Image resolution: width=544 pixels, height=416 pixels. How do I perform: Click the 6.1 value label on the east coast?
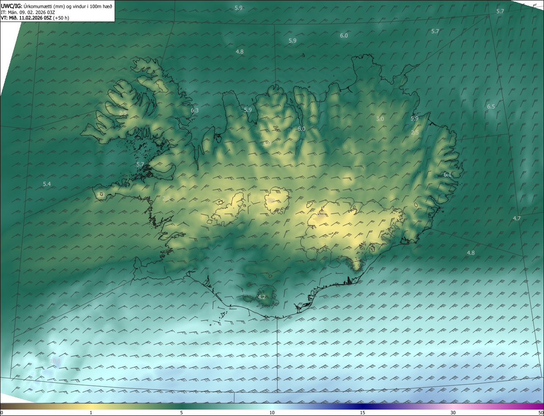448,175
